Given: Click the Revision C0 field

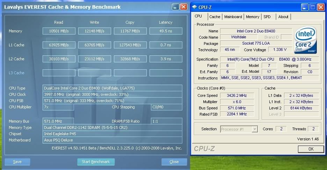Looking at the screenshot, I should coord(310,72).
